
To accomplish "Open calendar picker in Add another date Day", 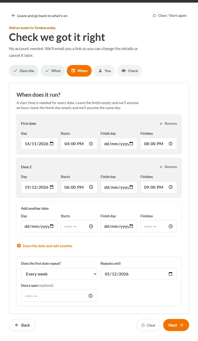I will coord(52,226).
